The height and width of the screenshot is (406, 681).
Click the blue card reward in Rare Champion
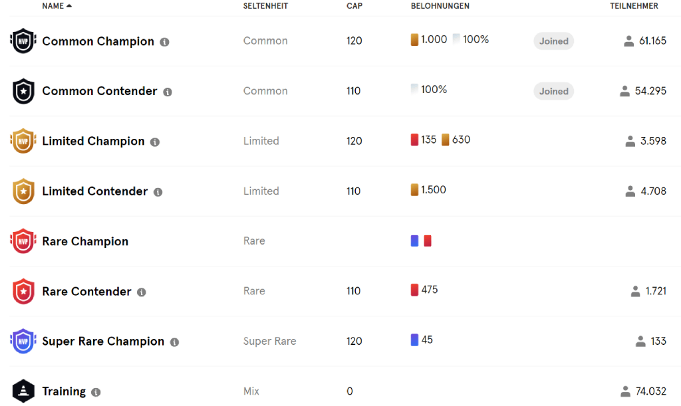tap(415, 241)
